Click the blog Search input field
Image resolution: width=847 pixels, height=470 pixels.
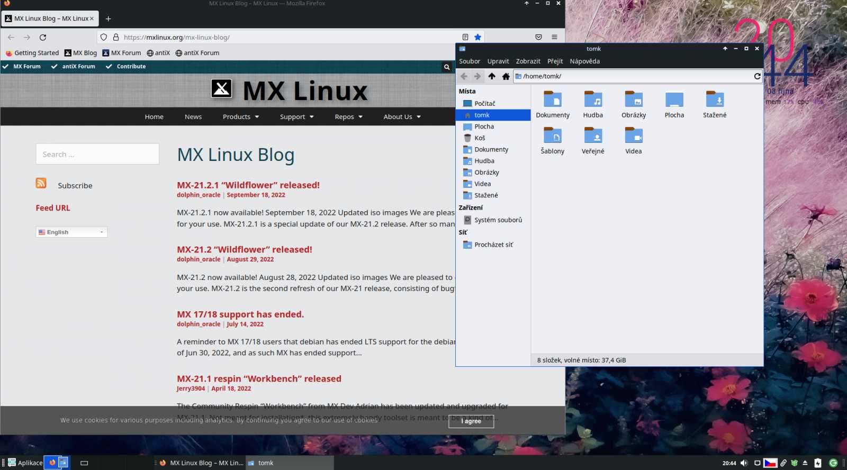(97, 154)
